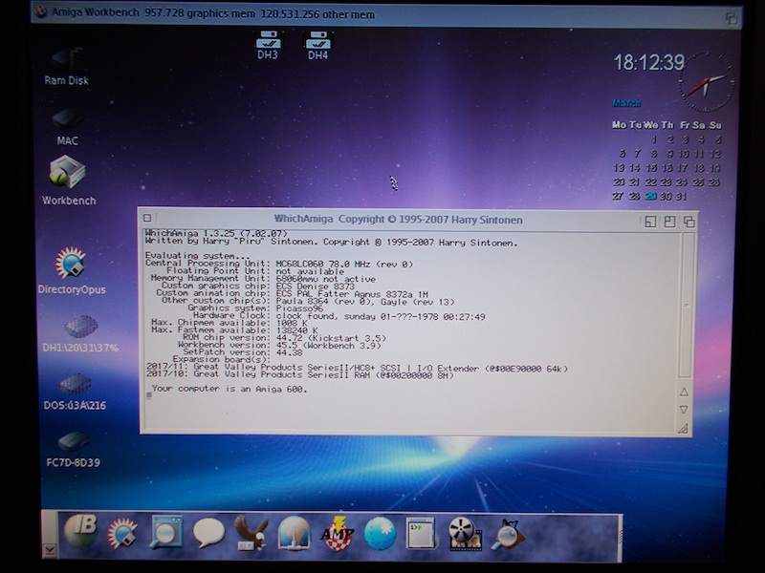This screenshot has height=573, width=765.
Task: Launch DirectoryOpus from the desktop
Action: click(x=71, y=265)
